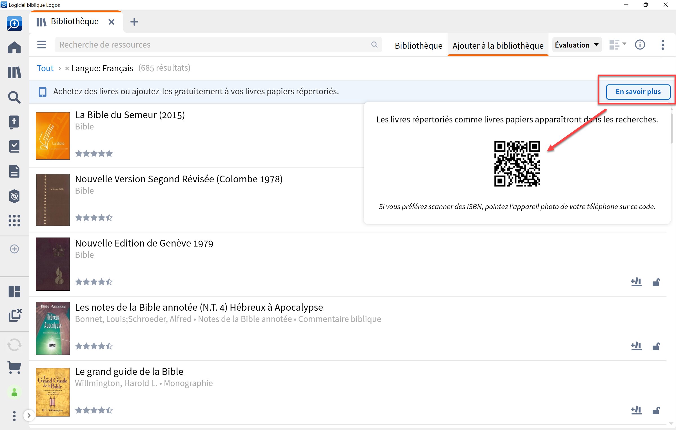
Task: Open the Bible annotée Hébreux Apocalypse cover
Action: [53, 328]
